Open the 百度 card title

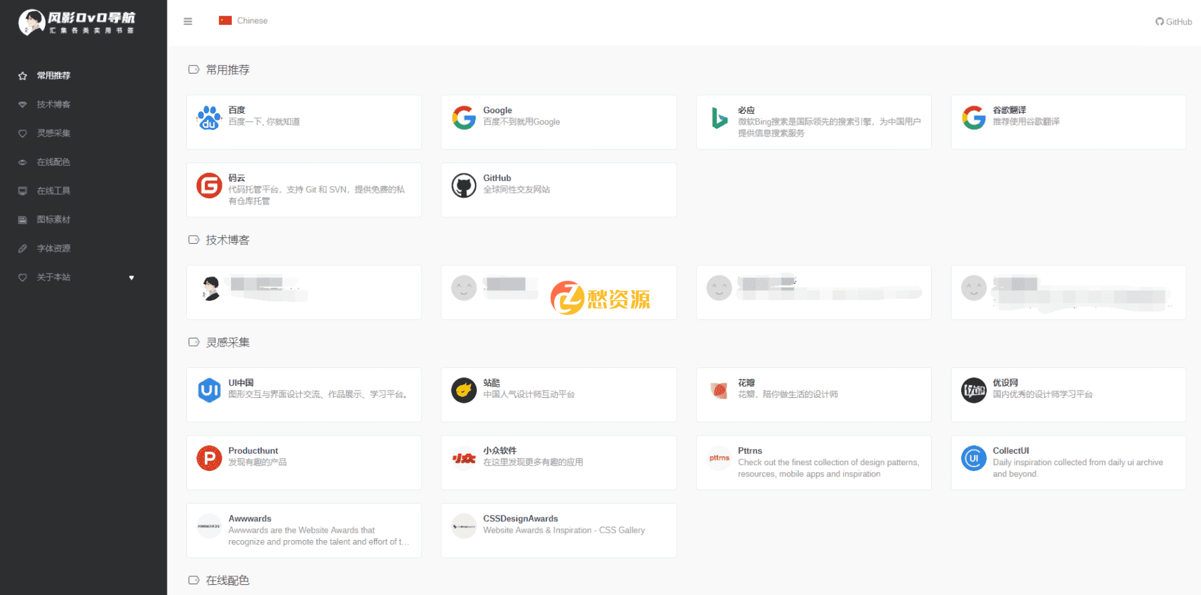coord(236,111)
